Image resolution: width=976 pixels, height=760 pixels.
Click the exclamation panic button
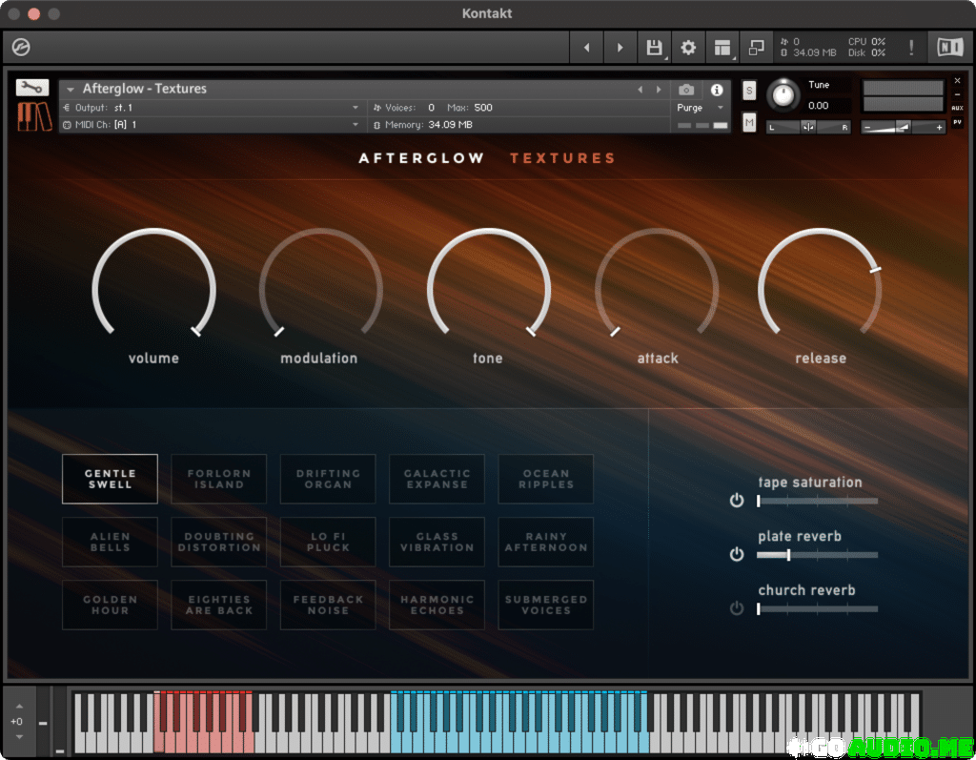click(x=911, y=48)
